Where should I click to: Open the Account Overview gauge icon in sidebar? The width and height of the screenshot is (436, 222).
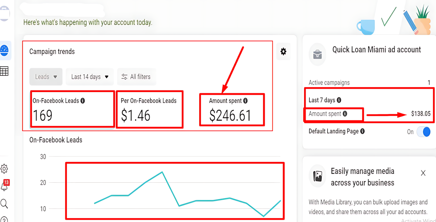[5, 50]
